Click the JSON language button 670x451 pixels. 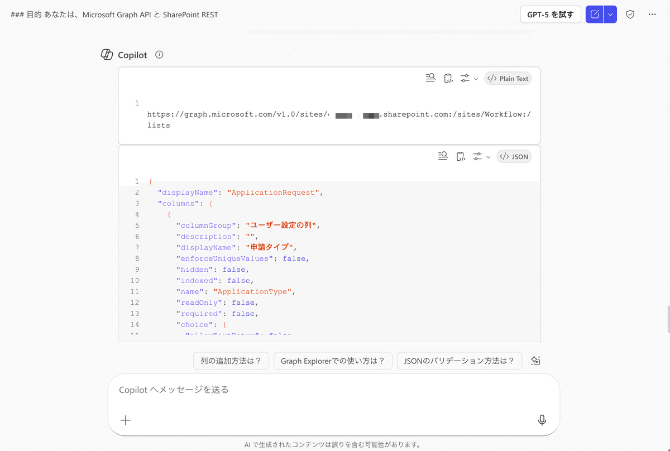point(514,156)
